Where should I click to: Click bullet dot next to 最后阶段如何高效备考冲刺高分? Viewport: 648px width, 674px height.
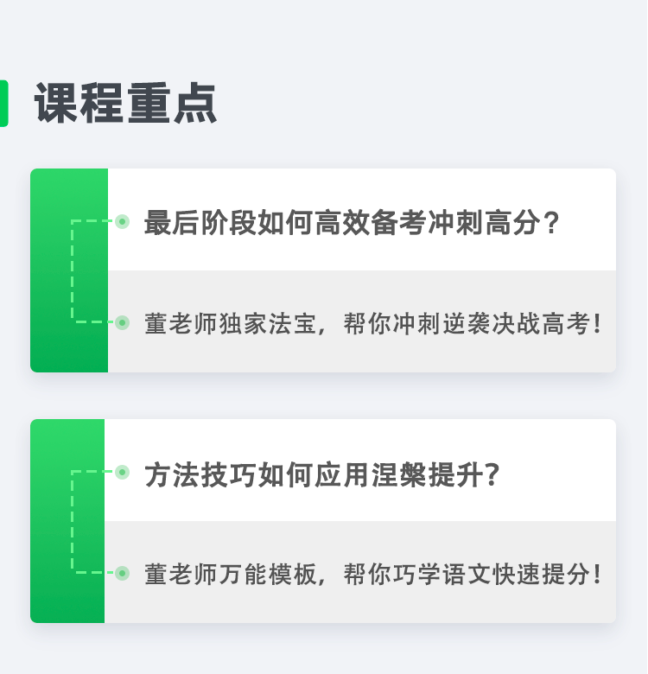click(123, 221)
